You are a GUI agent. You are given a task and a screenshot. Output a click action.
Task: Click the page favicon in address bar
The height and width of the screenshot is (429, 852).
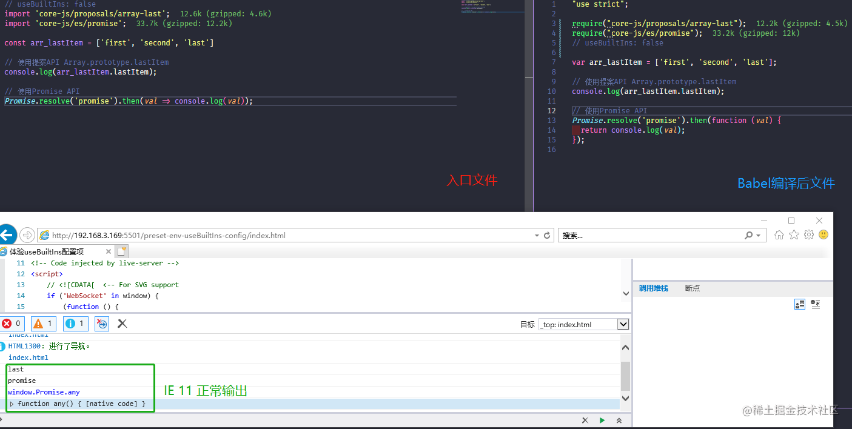click(x=44, y=235)
